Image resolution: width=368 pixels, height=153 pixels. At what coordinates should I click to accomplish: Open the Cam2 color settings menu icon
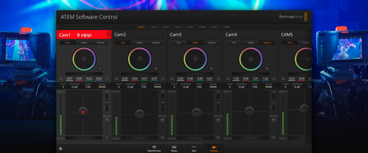tap(116, 79)
